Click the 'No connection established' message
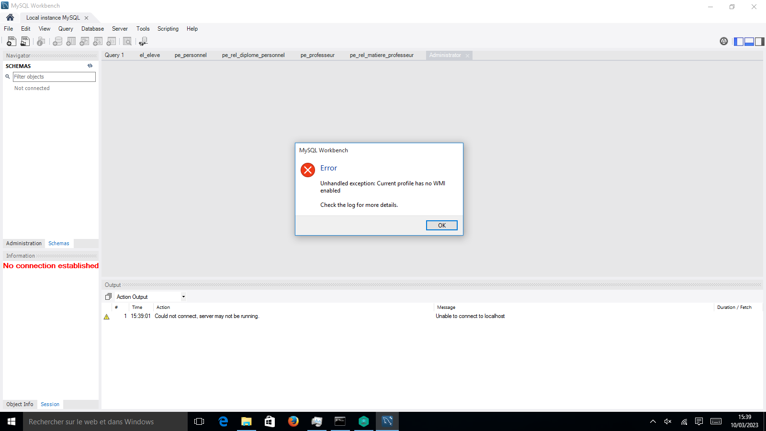766x431 pixels. [x=51, y=266]
